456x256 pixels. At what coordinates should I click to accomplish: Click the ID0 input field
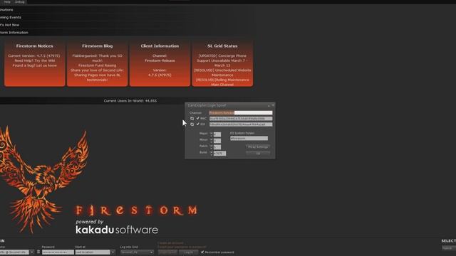[x=241, y=124]
